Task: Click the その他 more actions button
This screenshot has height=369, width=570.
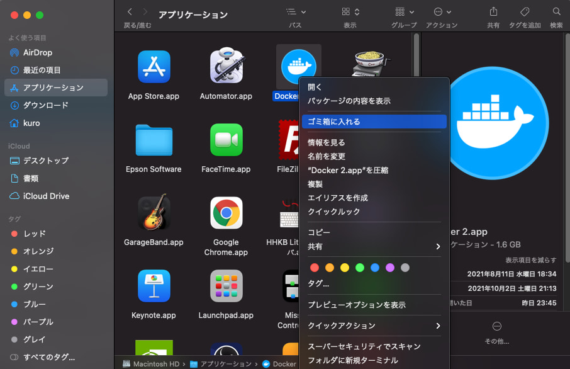Action: [497, 332]
